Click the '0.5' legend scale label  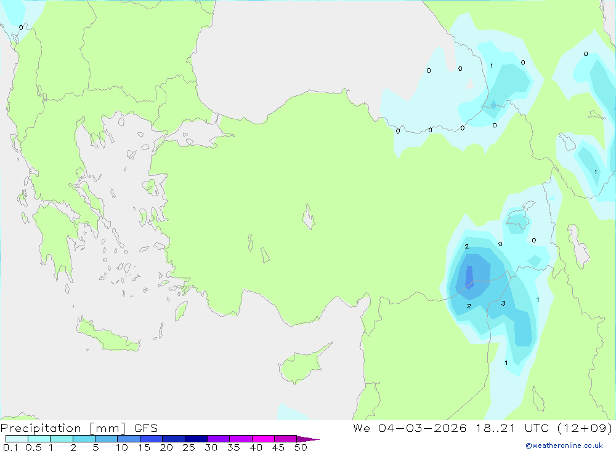point(33,447)
